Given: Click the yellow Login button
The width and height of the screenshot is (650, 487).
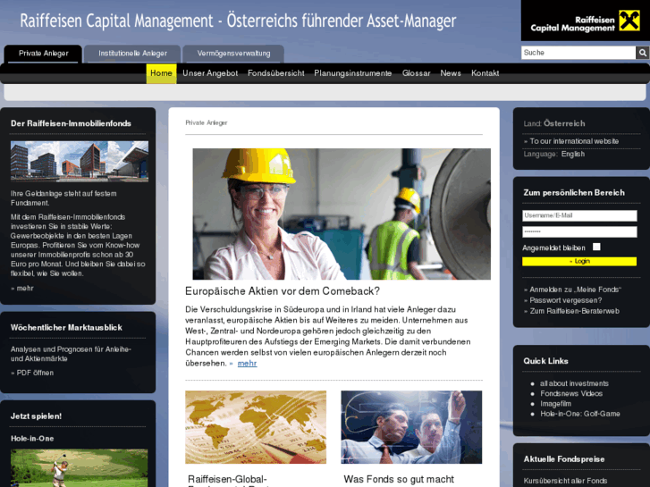Looking at the screenshot, I should coord(579,261).
